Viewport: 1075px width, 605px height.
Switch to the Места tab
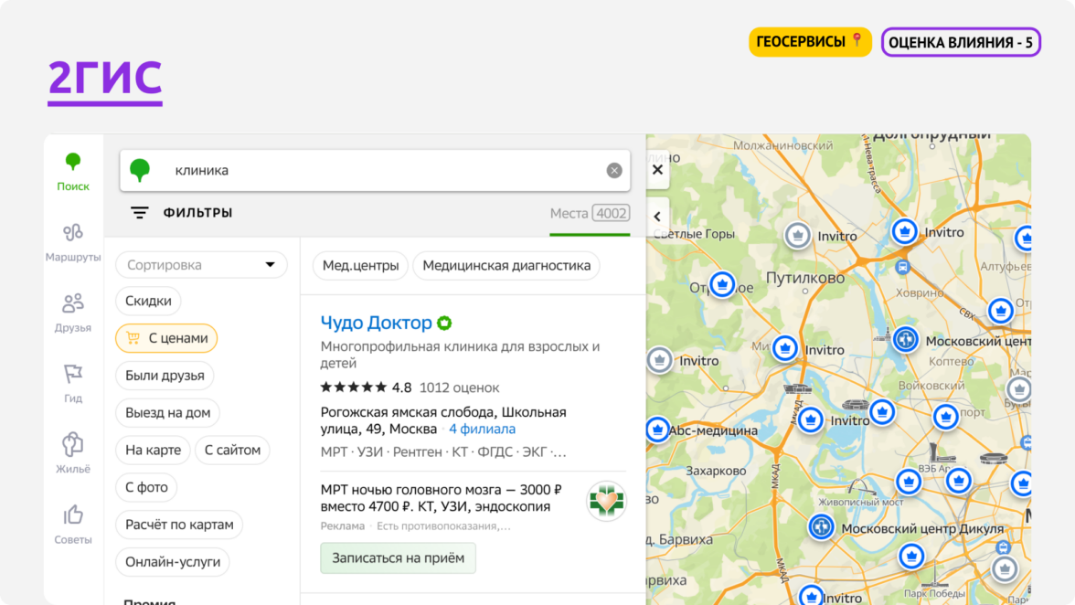pyautogui.click(x=589, y=214)
